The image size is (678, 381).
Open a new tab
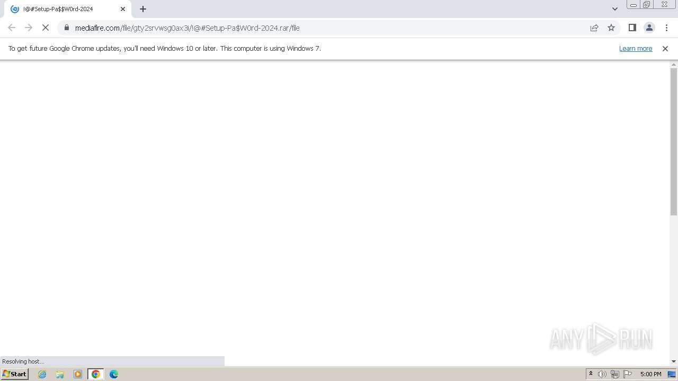[x=143, y=9]
